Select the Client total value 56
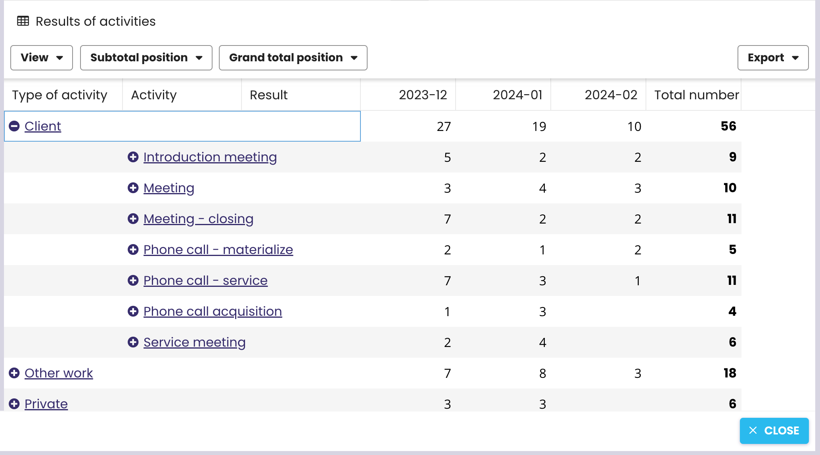 [728, 126]
